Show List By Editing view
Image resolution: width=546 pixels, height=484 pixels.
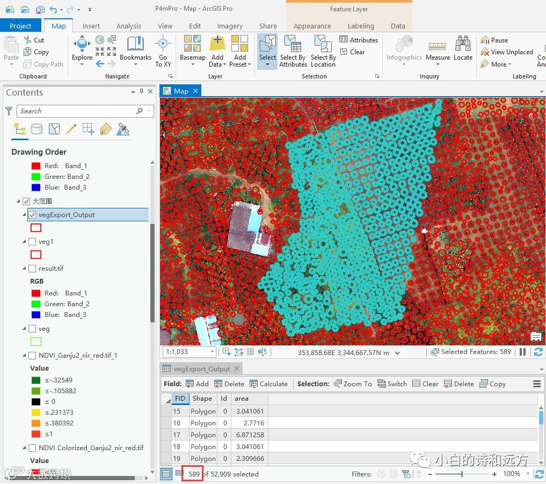coord(71,129)
